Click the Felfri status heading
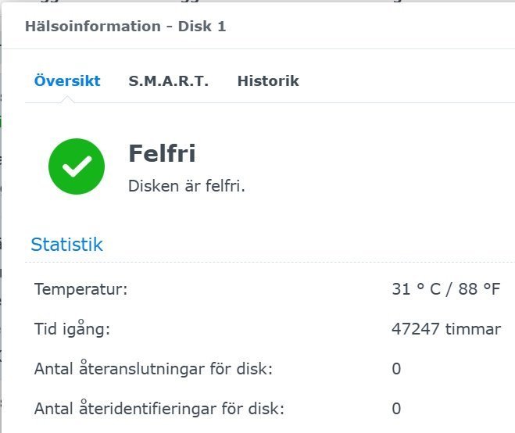The width and height of the screenshot is (515, 433). [162, 154]
